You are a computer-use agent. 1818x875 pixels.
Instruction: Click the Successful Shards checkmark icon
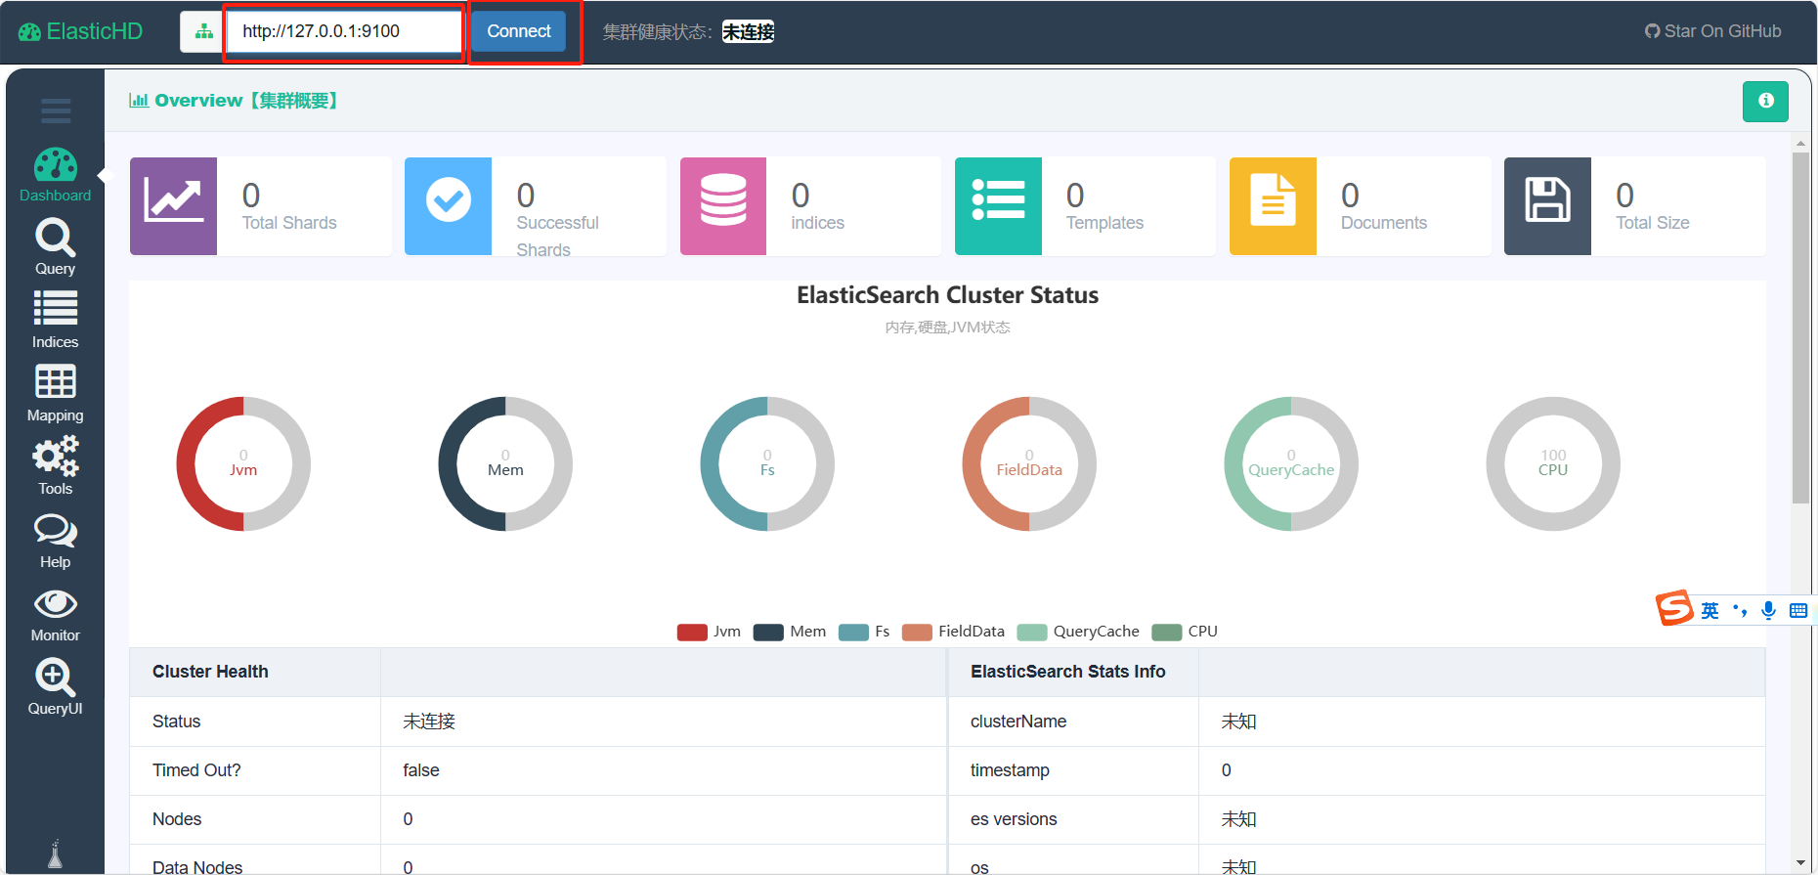tap(448, 206)
